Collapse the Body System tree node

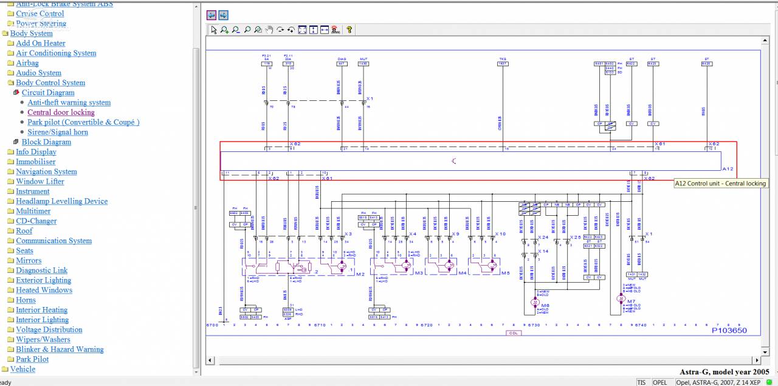pyautogui.click(x=31, y=33)
